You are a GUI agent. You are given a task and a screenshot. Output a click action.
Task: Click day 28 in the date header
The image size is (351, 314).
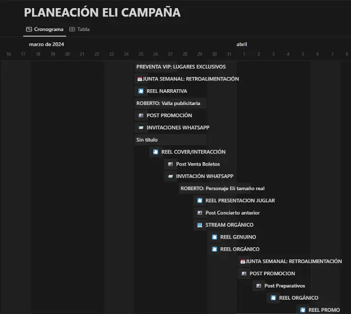tap(185, 54)
